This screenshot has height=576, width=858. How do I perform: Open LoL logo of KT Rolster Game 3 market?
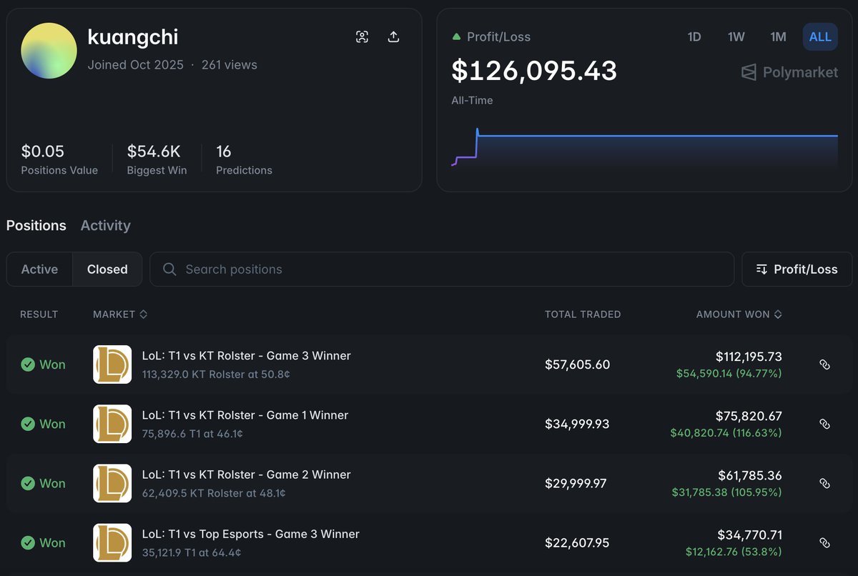click(112, 364)
